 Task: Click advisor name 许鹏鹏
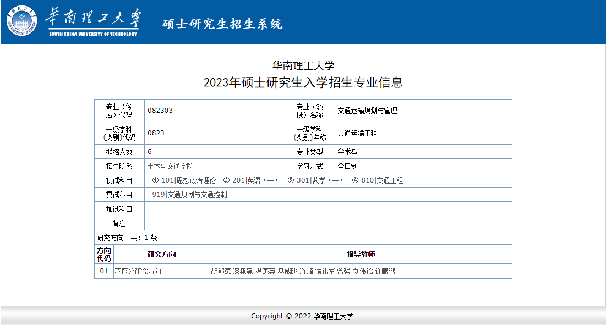[x=385, y=271]
